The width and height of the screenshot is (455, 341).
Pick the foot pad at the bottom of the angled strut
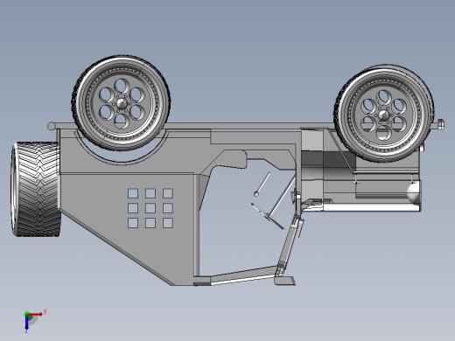[x=284, y=281]
